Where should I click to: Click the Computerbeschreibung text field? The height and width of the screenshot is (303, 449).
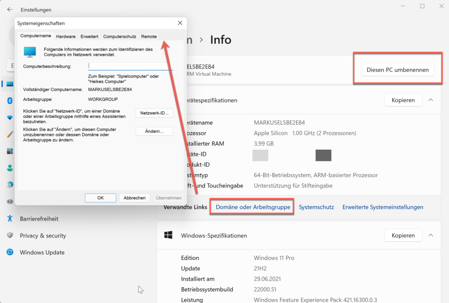pyautogui.click(x=131, y=66)
